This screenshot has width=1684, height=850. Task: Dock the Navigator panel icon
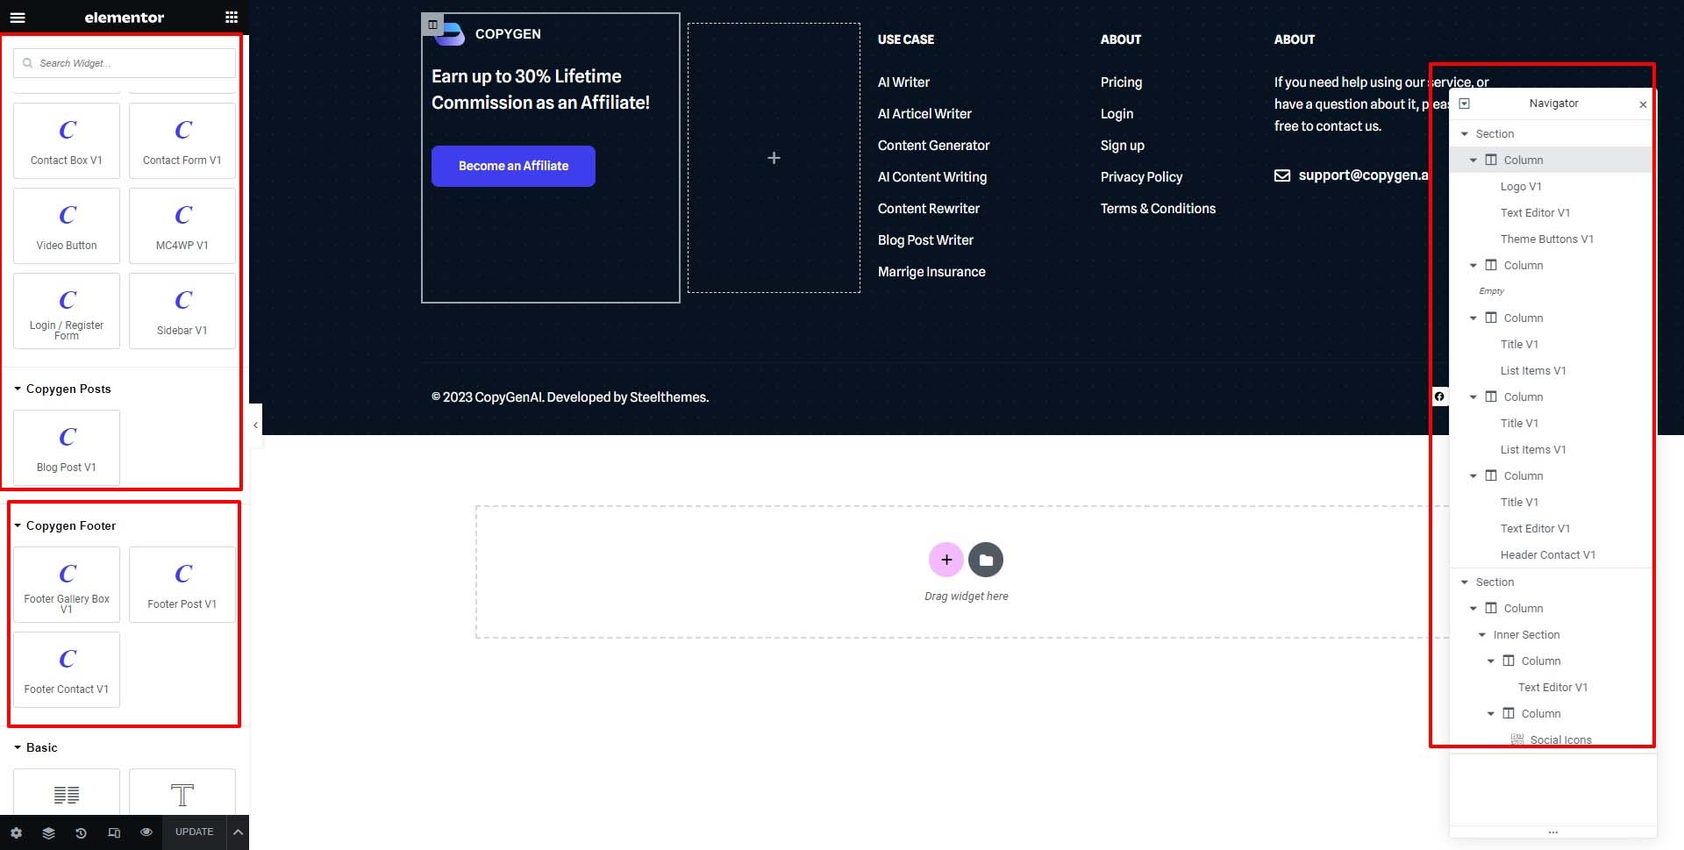1464,104
